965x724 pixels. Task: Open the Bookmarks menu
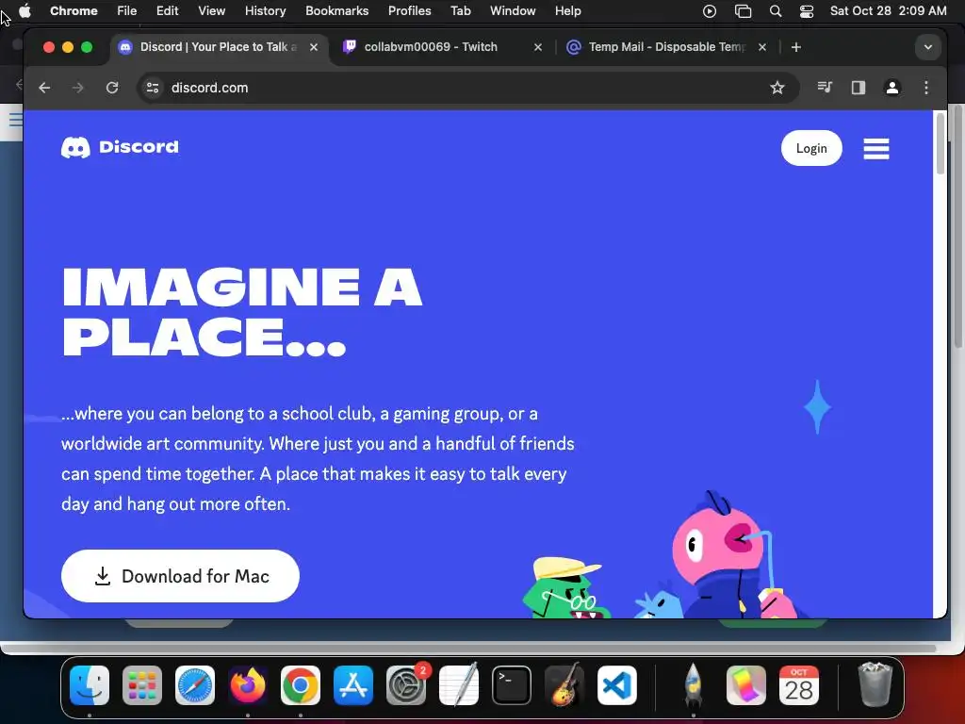point(336,11)
